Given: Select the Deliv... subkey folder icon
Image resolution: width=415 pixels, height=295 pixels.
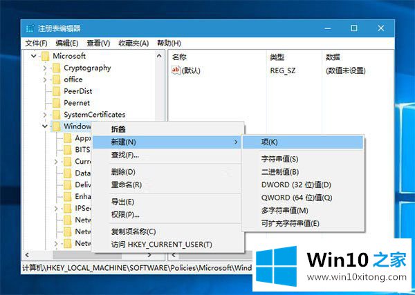Looking at the screenshot, I should click(x=68, y=184).
